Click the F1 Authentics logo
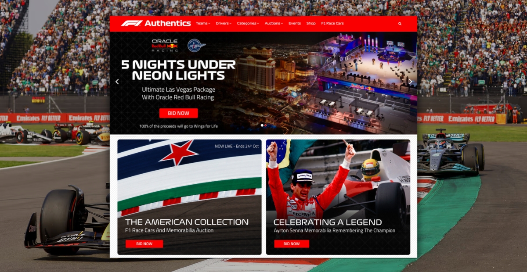Image resolution: width=527 pixels, height=272 pixels. 156,23
